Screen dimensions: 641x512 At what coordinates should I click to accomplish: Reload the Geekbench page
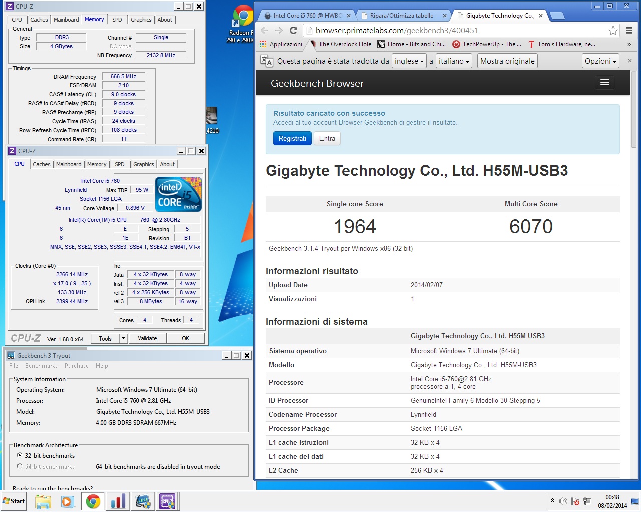point(294,30)
